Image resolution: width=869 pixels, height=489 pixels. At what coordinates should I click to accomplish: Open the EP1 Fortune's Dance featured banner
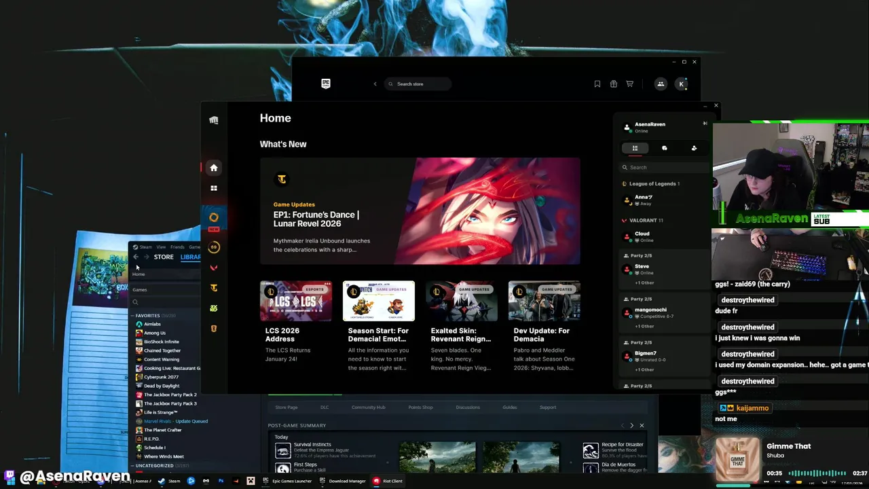point(420,211)
